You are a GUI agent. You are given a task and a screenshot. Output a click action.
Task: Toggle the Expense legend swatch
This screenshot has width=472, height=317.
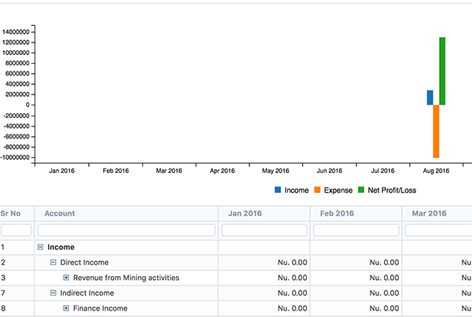tap(317, 190)
